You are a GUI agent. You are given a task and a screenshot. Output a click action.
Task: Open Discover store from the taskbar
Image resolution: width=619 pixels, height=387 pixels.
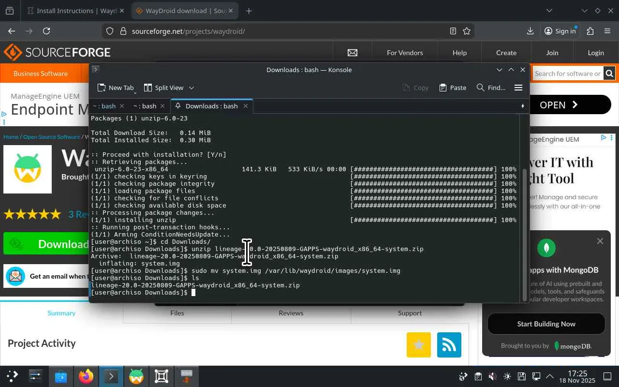(x=61, y=376)
